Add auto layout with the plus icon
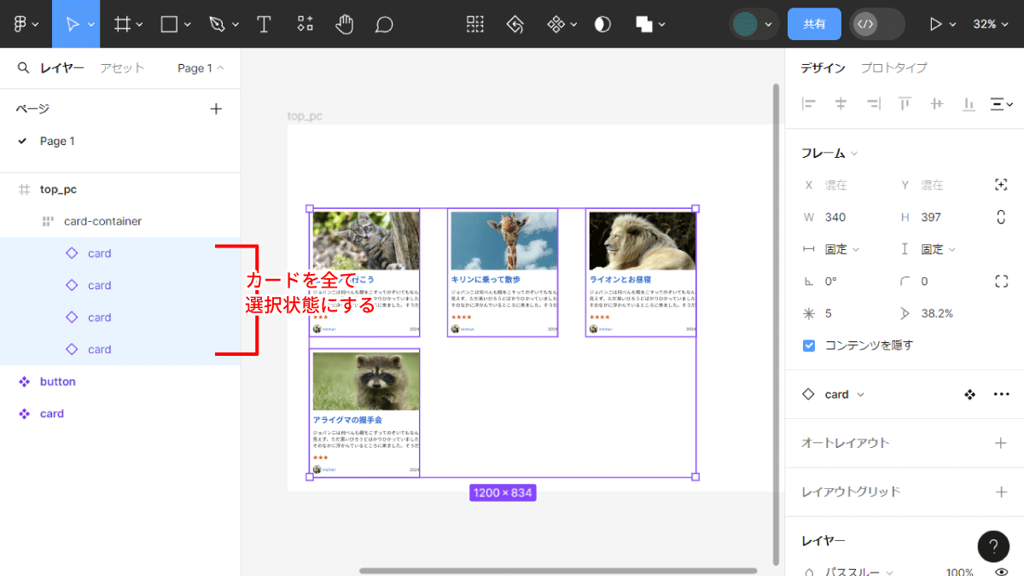Image resolution: width=1024 pixels, height=576 pixels. [1002, 443]
